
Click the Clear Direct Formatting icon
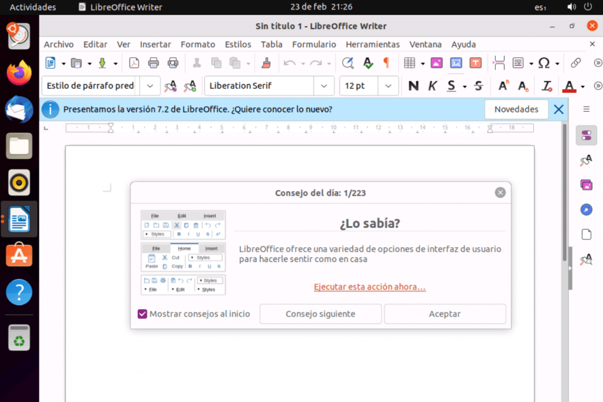(547, 86)
